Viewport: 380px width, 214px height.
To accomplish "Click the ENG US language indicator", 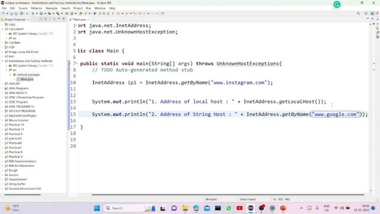I will (x=327, y=208).
